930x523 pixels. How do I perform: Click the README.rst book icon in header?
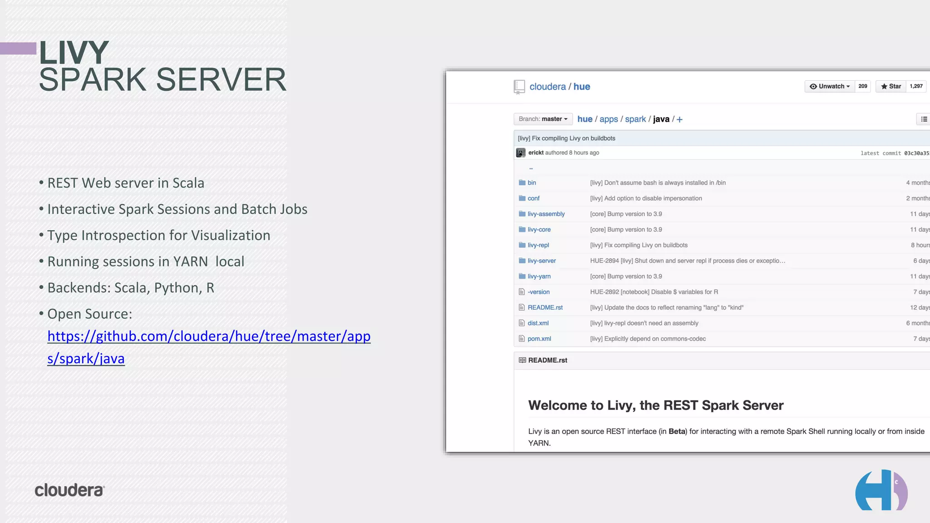click(522, 360)
